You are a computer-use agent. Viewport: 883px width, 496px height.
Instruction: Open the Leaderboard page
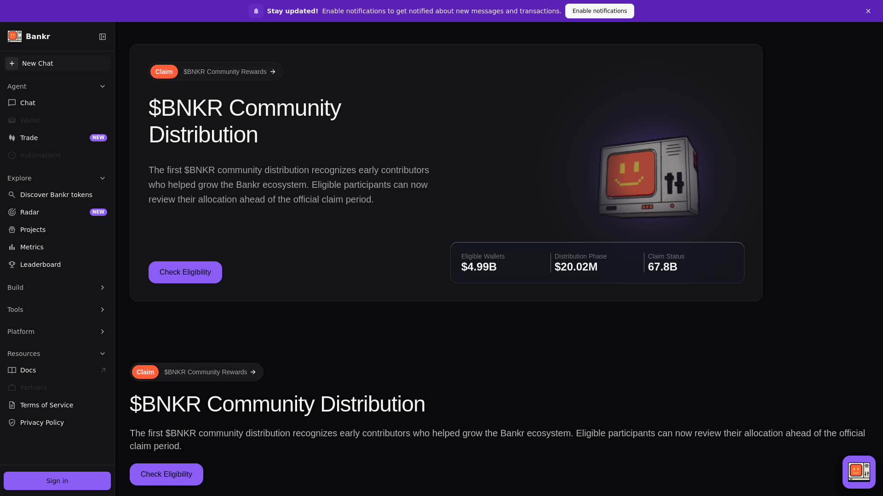tap(57, 265)
